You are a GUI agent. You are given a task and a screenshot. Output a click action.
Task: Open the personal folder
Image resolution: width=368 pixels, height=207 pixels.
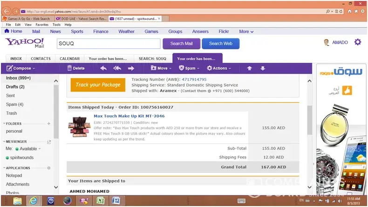[14, 131]
